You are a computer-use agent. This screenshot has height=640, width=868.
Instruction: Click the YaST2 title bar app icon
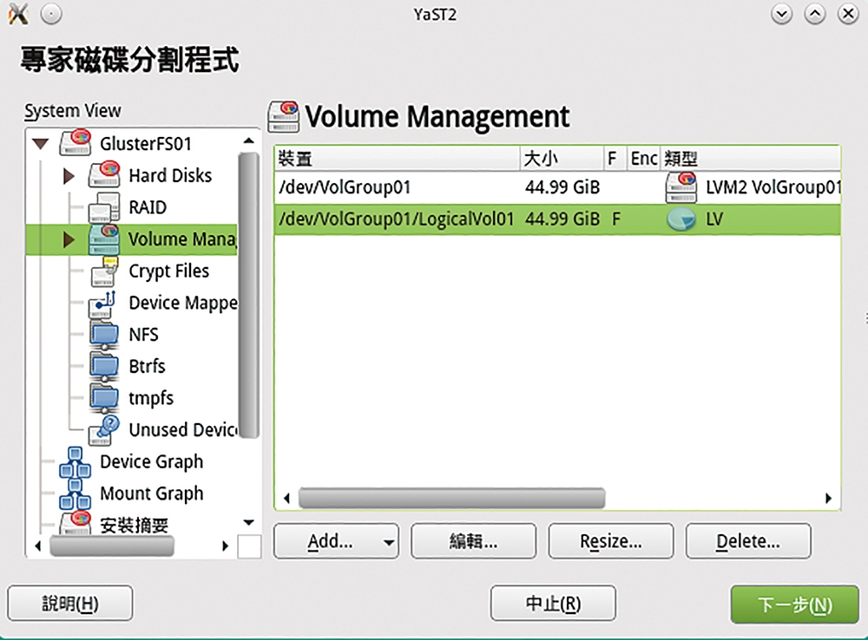(18, 14)
